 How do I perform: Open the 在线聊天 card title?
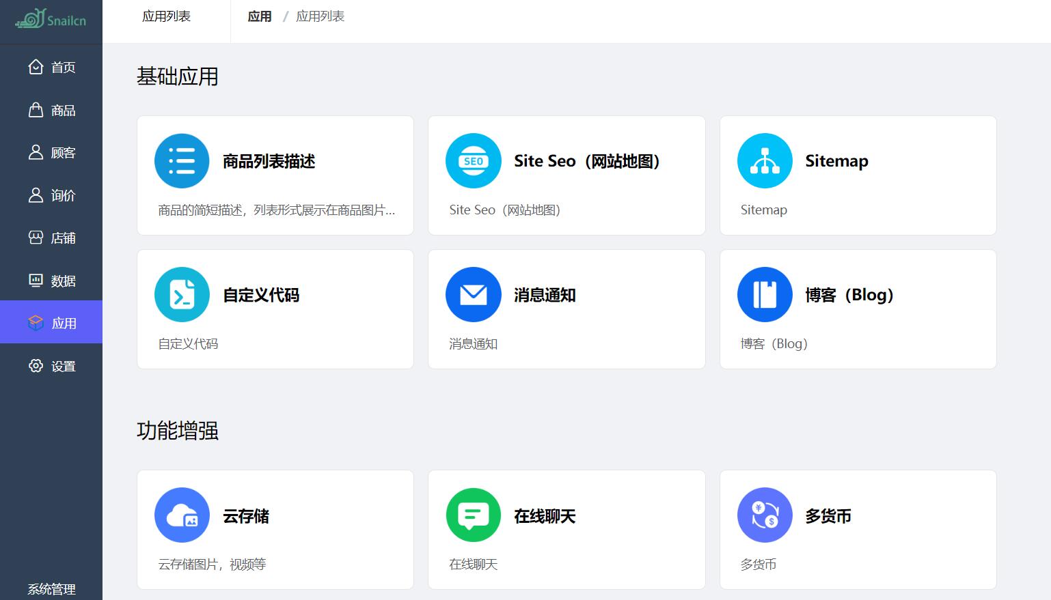coord(545,516)
